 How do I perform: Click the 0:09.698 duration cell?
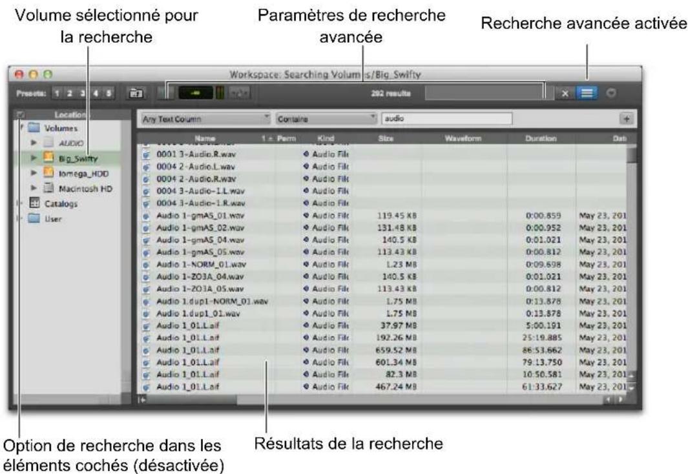tap(543, 265)
